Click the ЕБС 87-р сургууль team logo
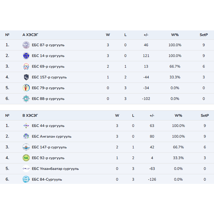 tap(26, 45)
